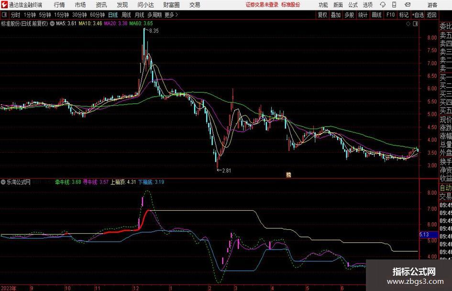The width and height of the screenshot is (452, 291).
Task: Open the 市场 menu
Action: click(80, 5)
